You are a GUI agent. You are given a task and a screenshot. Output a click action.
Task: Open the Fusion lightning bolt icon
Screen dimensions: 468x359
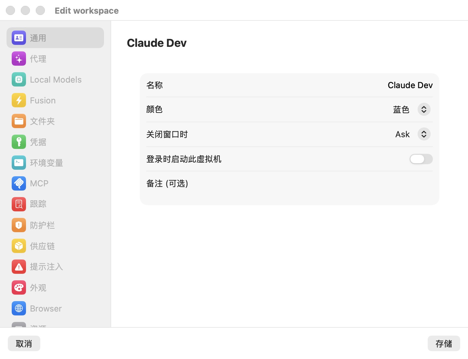[19, 100]
